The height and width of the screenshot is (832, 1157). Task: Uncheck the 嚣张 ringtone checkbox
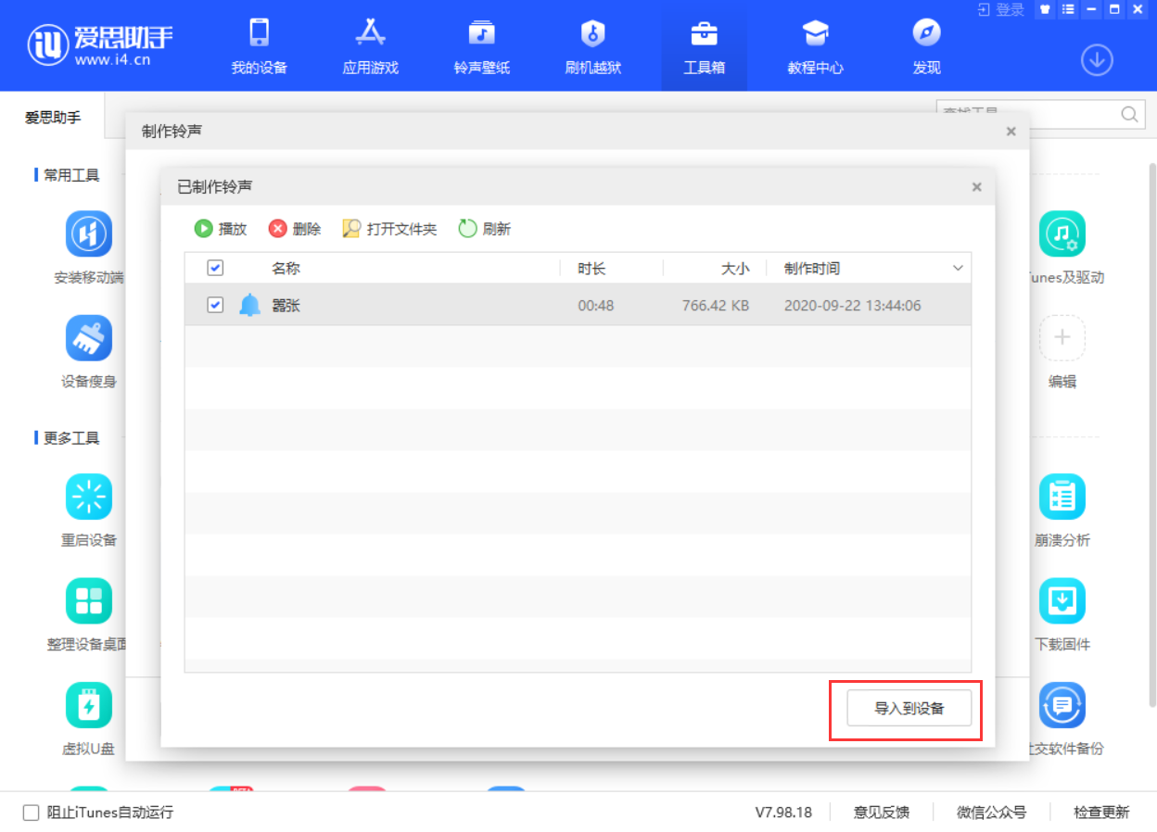215,305
